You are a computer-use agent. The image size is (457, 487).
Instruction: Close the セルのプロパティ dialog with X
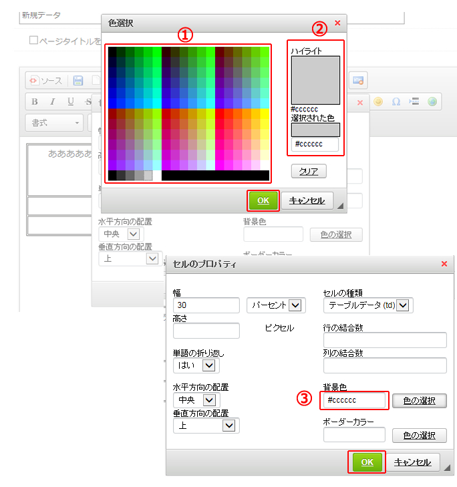[x=444, y=264]
